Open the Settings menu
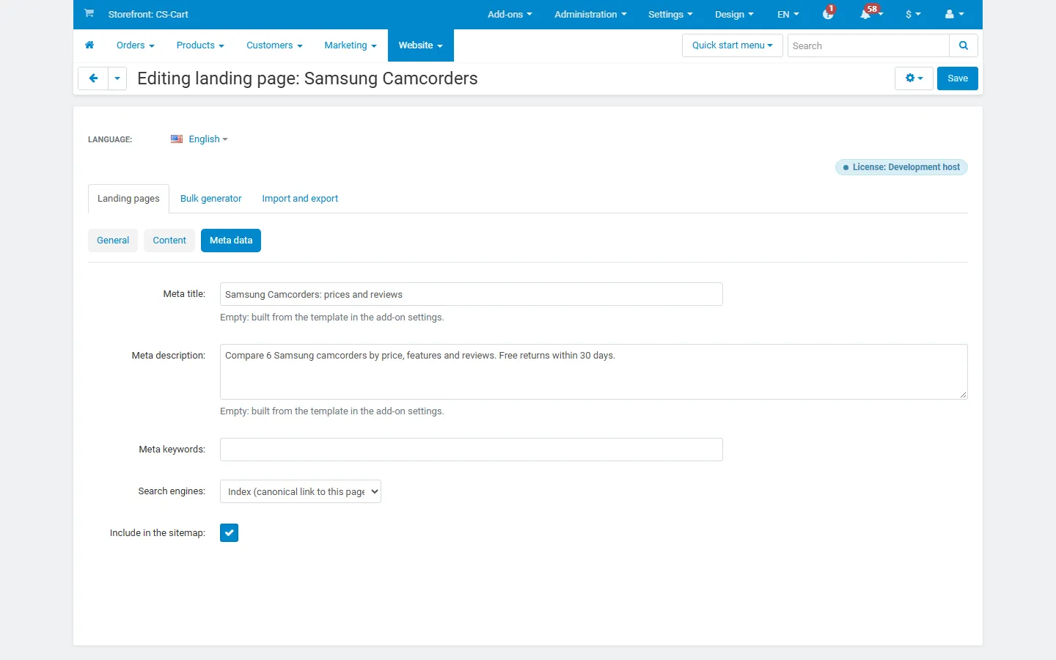Screen dimensions: 1056x660 pos(670,14)
